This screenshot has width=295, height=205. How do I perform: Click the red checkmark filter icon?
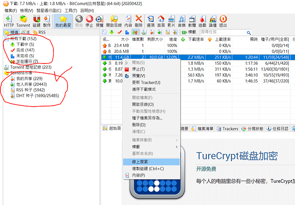(x=119, y=32)
